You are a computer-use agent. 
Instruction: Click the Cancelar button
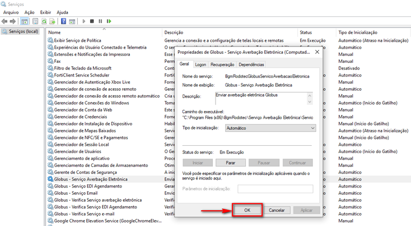coord(276,210)
